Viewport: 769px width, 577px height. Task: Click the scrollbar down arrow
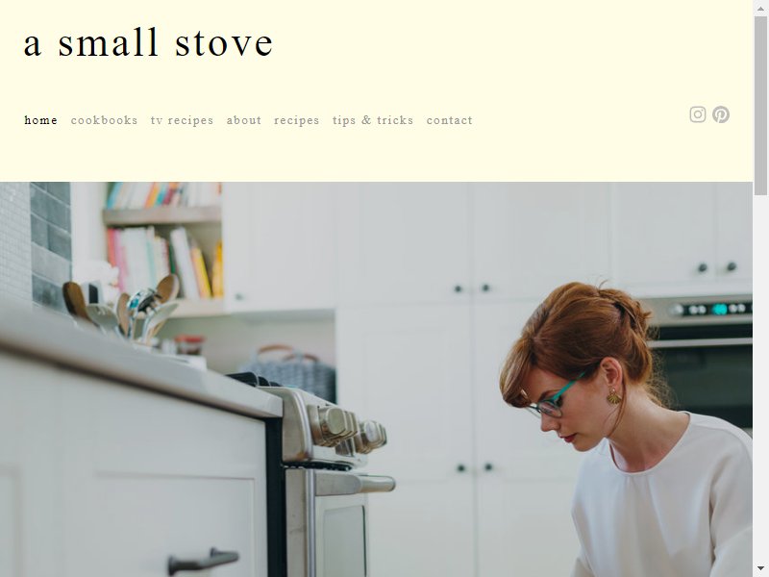pyautogui.click(x=760, y=568)
